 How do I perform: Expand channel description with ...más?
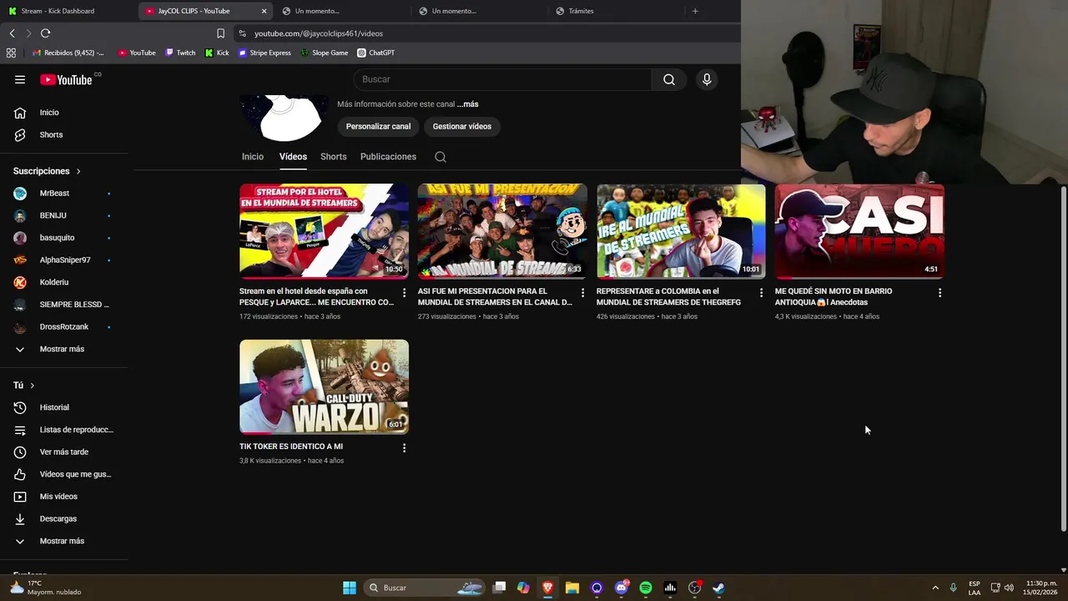467,104
